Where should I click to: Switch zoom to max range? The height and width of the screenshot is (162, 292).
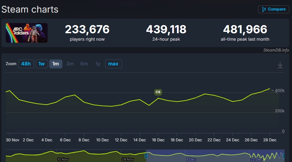click(113, 64)
